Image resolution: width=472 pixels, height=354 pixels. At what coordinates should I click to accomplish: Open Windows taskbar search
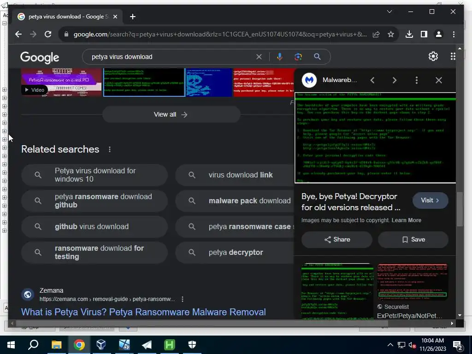[33, 345]
